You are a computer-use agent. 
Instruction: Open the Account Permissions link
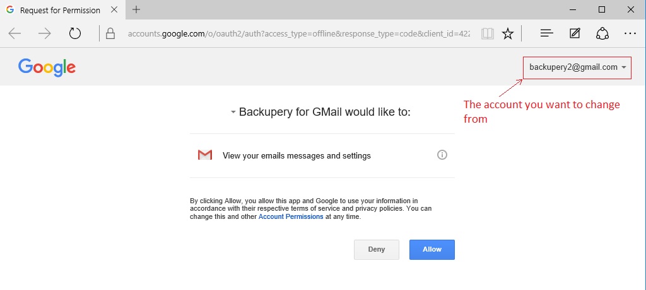pos(291,216)
